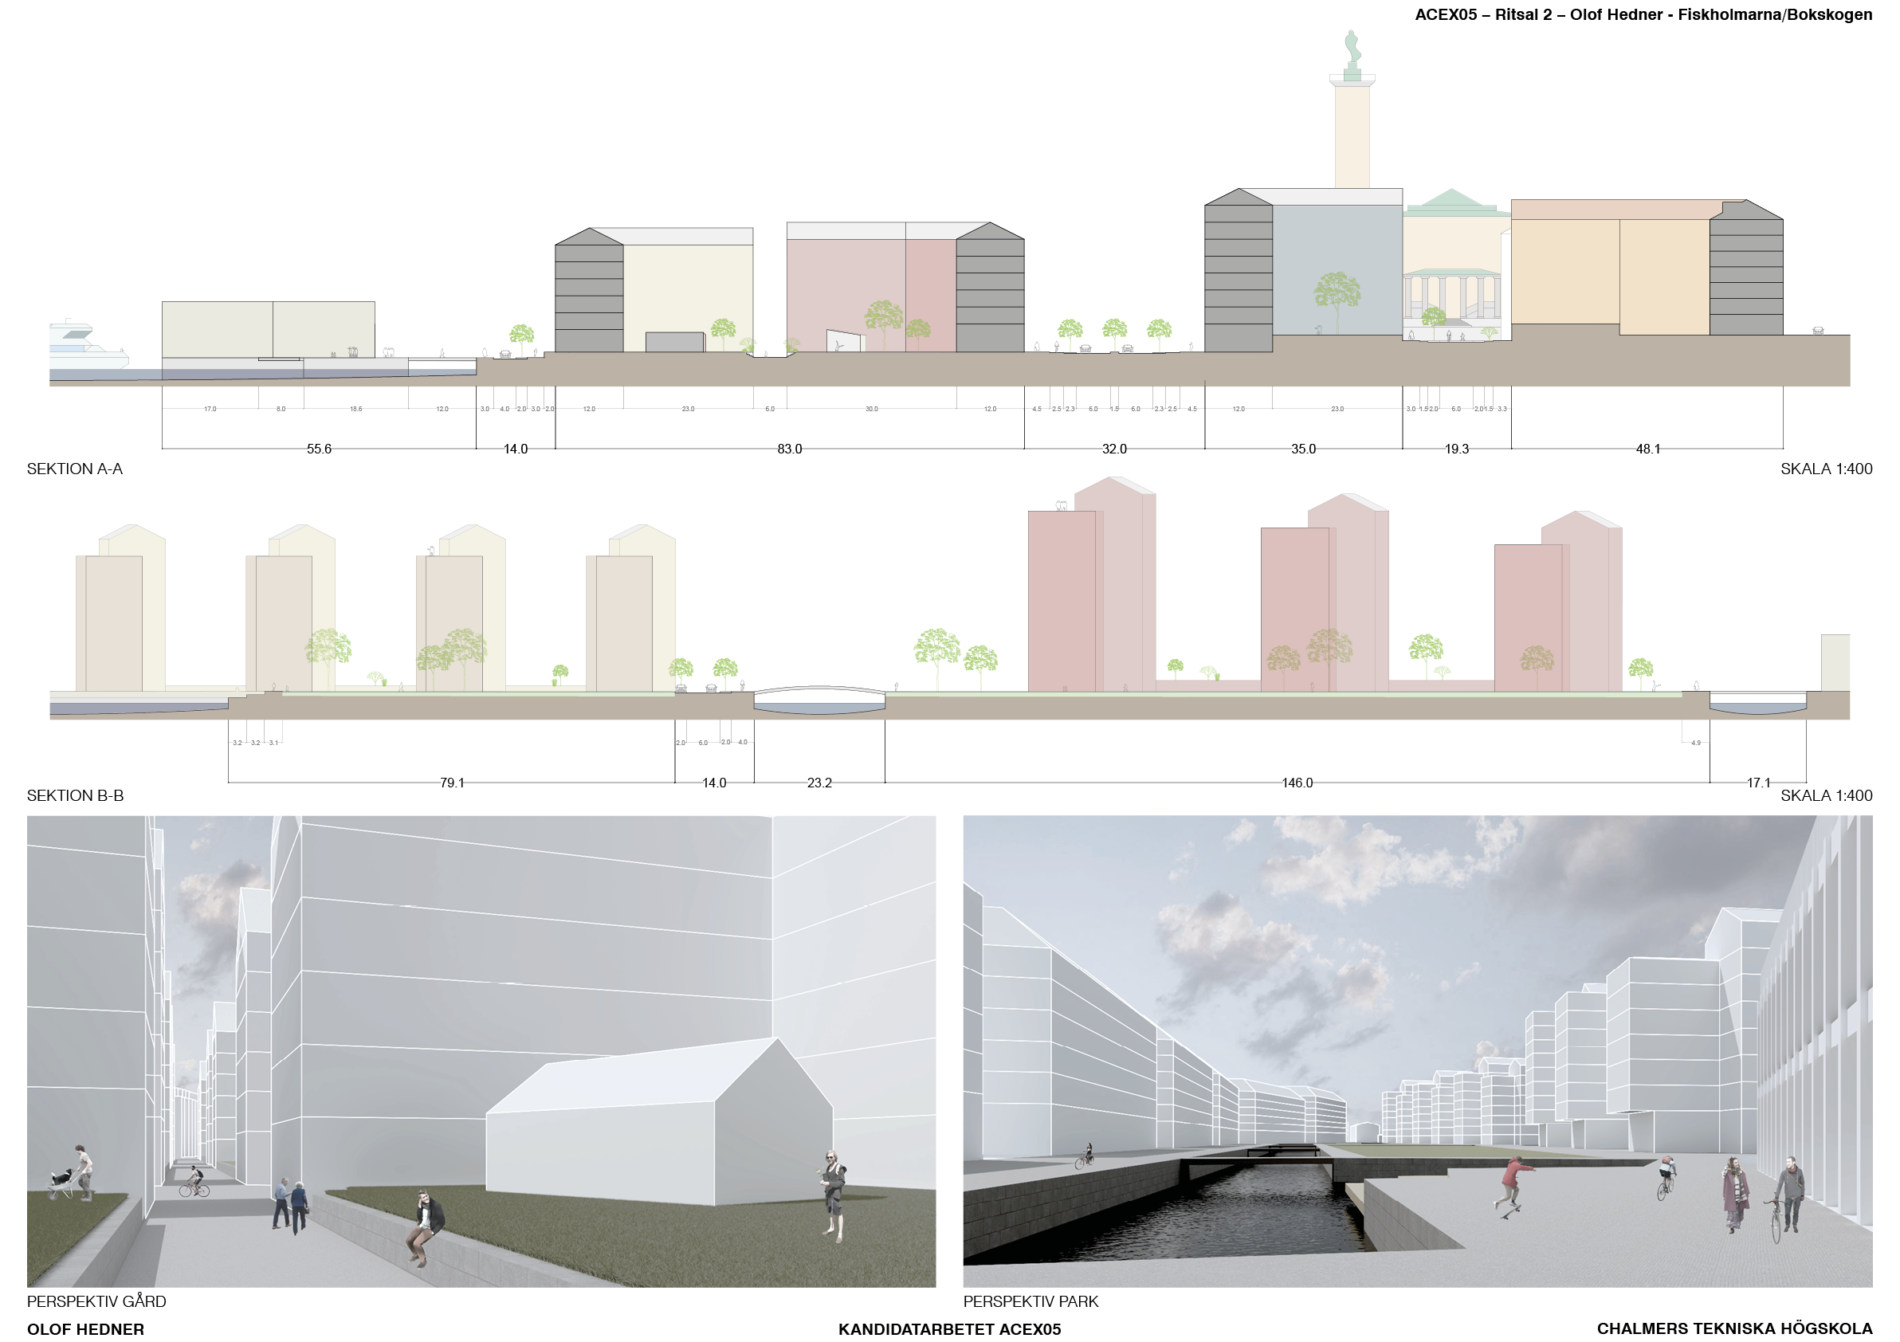Select the 23.2 dimension under the bridge
The height and width of the screenshot is (1342, 1900).
819,783
